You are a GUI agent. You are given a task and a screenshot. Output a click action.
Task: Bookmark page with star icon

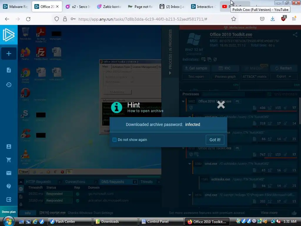(x=234, y=19)
